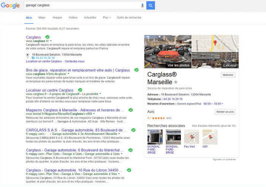The height and width of the screenshot is (187, 266).
Task: Open Magasins Carglass à Marseille result
Action: pos(75,110)
